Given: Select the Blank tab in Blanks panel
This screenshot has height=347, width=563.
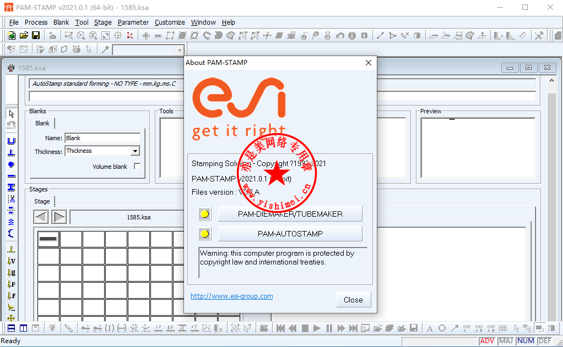Looking at the screenshot, I should click(x=42, y=123).
